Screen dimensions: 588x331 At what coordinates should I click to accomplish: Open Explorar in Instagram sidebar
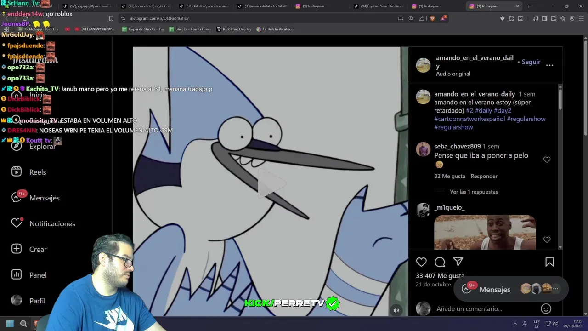coord(33,146)
